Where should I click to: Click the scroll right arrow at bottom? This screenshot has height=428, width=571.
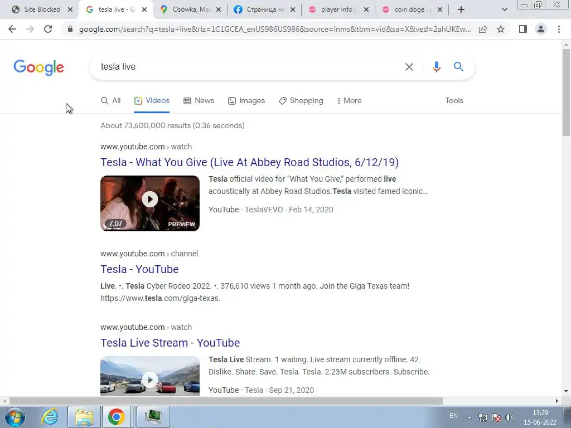pos(557,401)
